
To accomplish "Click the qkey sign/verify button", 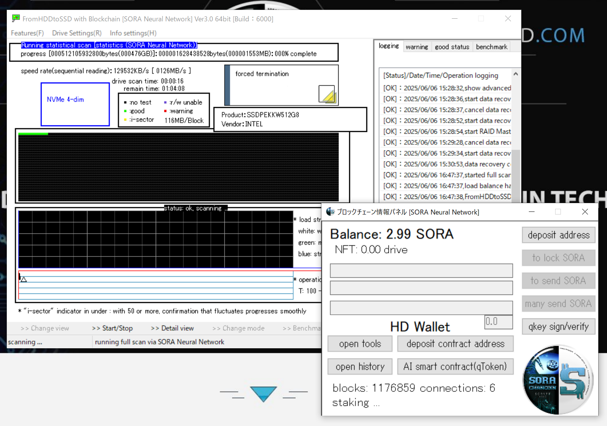I will tap(559, 327).
